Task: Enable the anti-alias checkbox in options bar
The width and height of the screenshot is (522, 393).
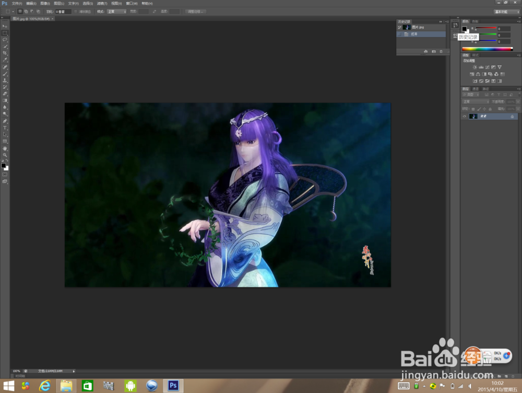Action: coord(76,11)
